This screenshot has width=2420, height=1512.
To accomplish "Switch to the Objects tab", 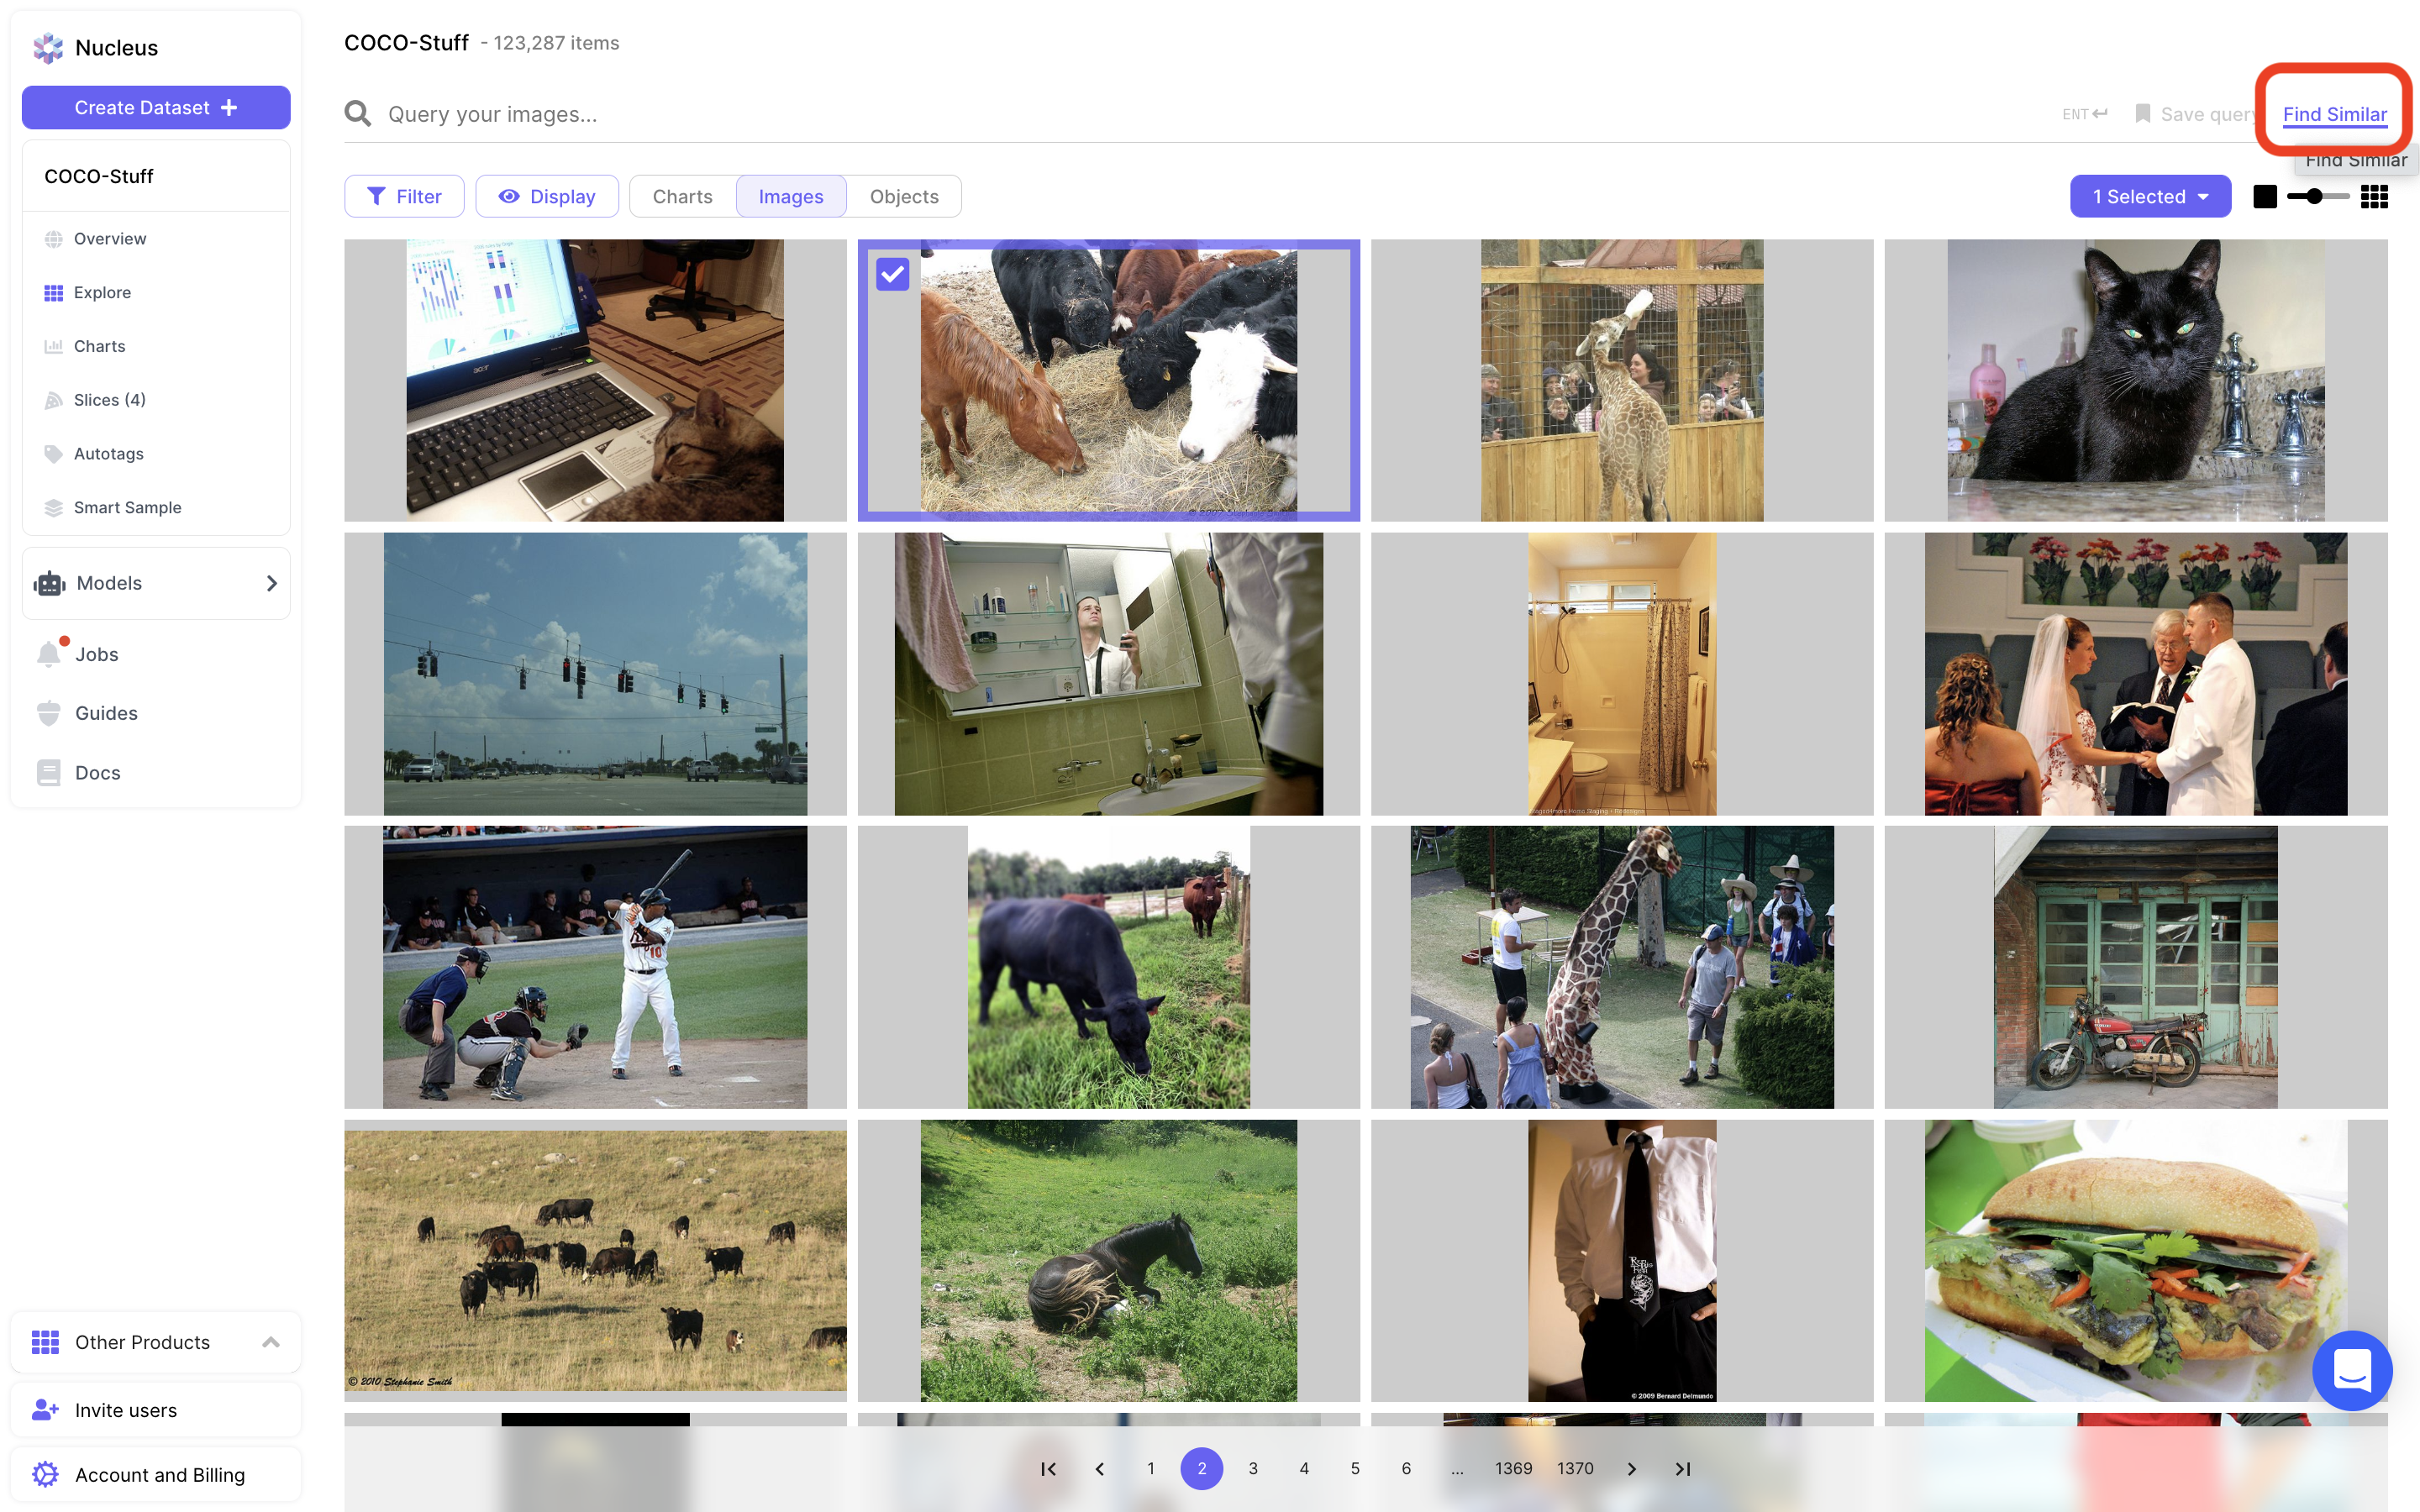I will pyautogui.click(x=903, y=197).
